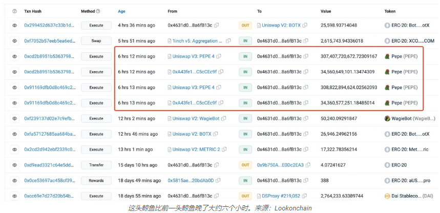Toggle eye preview for transaction 0xd9ead3321c64e5dd
Screen dimensions: 440x213
tap(14, 165)
